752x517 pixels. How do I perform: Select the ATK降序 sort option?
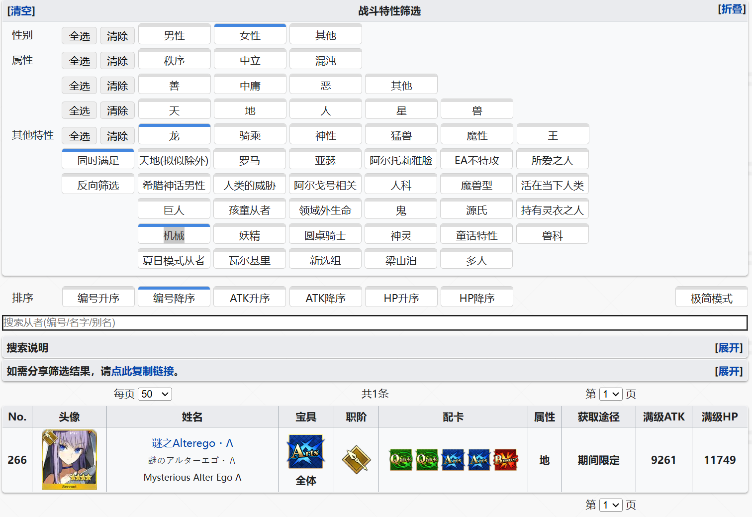325,297
